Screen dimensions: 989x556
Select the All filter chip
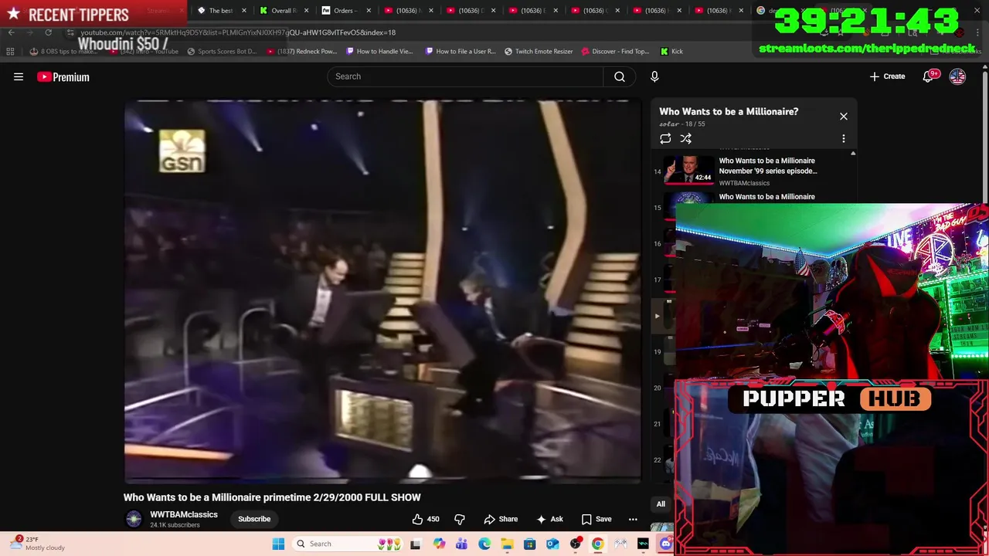point(661,504)
